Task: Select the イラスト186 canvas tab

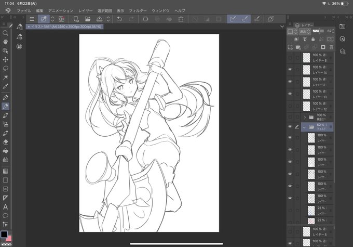Action: click(64, 27)
